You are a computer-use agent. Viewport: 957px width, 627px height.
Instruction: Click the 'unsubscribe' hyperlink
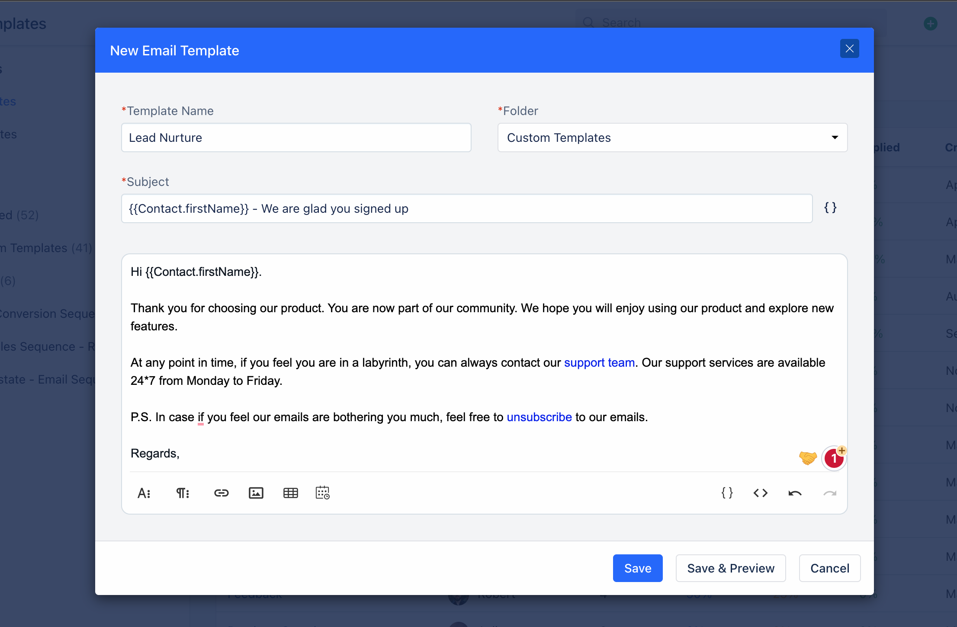(x=539, y=417)
